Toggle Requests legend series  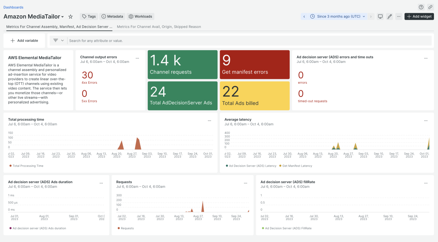[126, 228]
